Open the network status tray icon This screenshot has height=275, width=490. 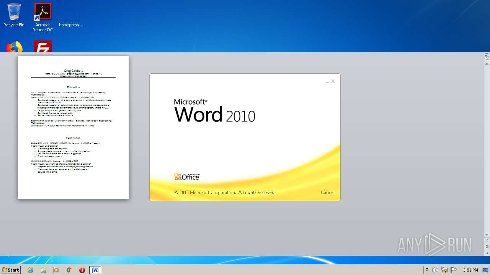pos(444,270)
